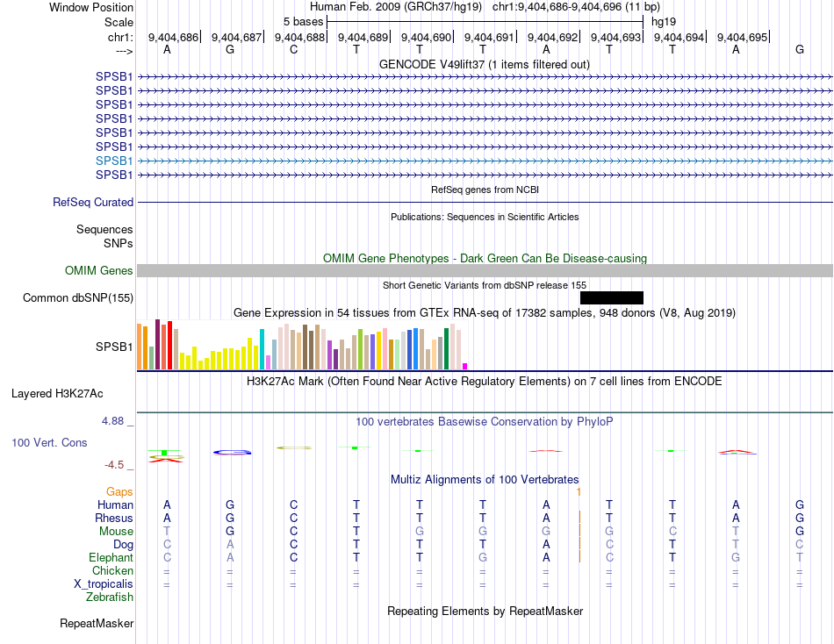Click the Basewise Conservation by PhyloP title

coord(484,422)
